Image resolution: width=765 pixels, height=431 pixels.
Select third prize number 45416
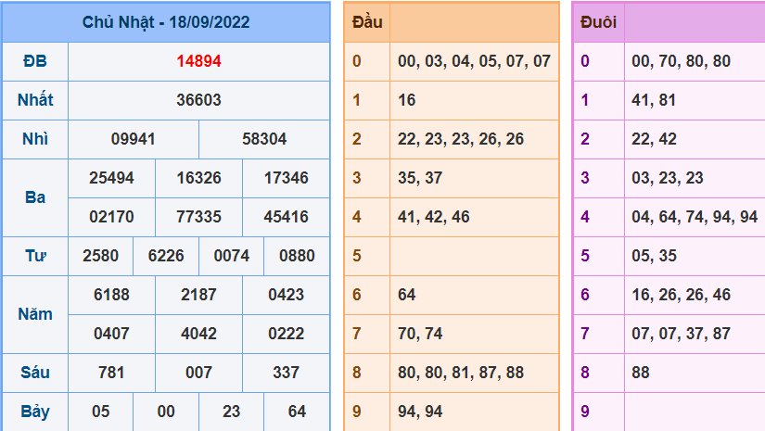(x=287, y=218)
